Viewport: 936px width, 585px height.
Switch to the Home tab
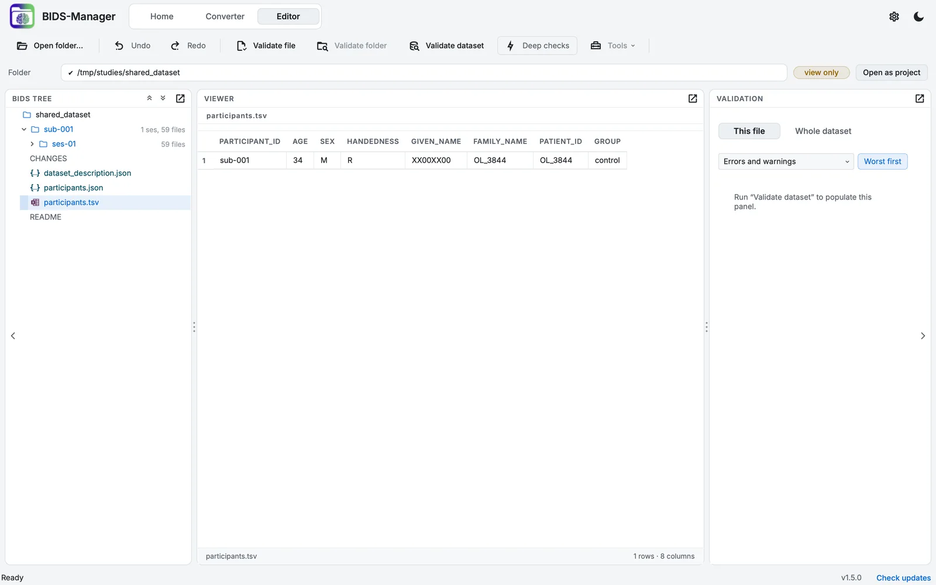click(161, 16)
